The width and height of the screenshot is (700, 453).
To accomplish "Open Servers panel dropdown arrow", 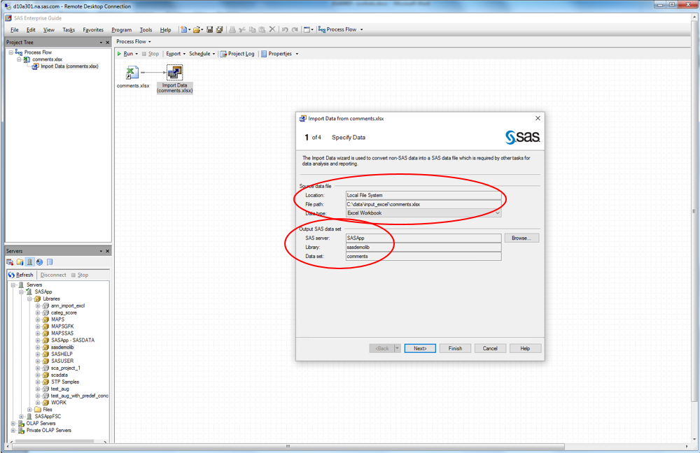I will click(101, 251).
